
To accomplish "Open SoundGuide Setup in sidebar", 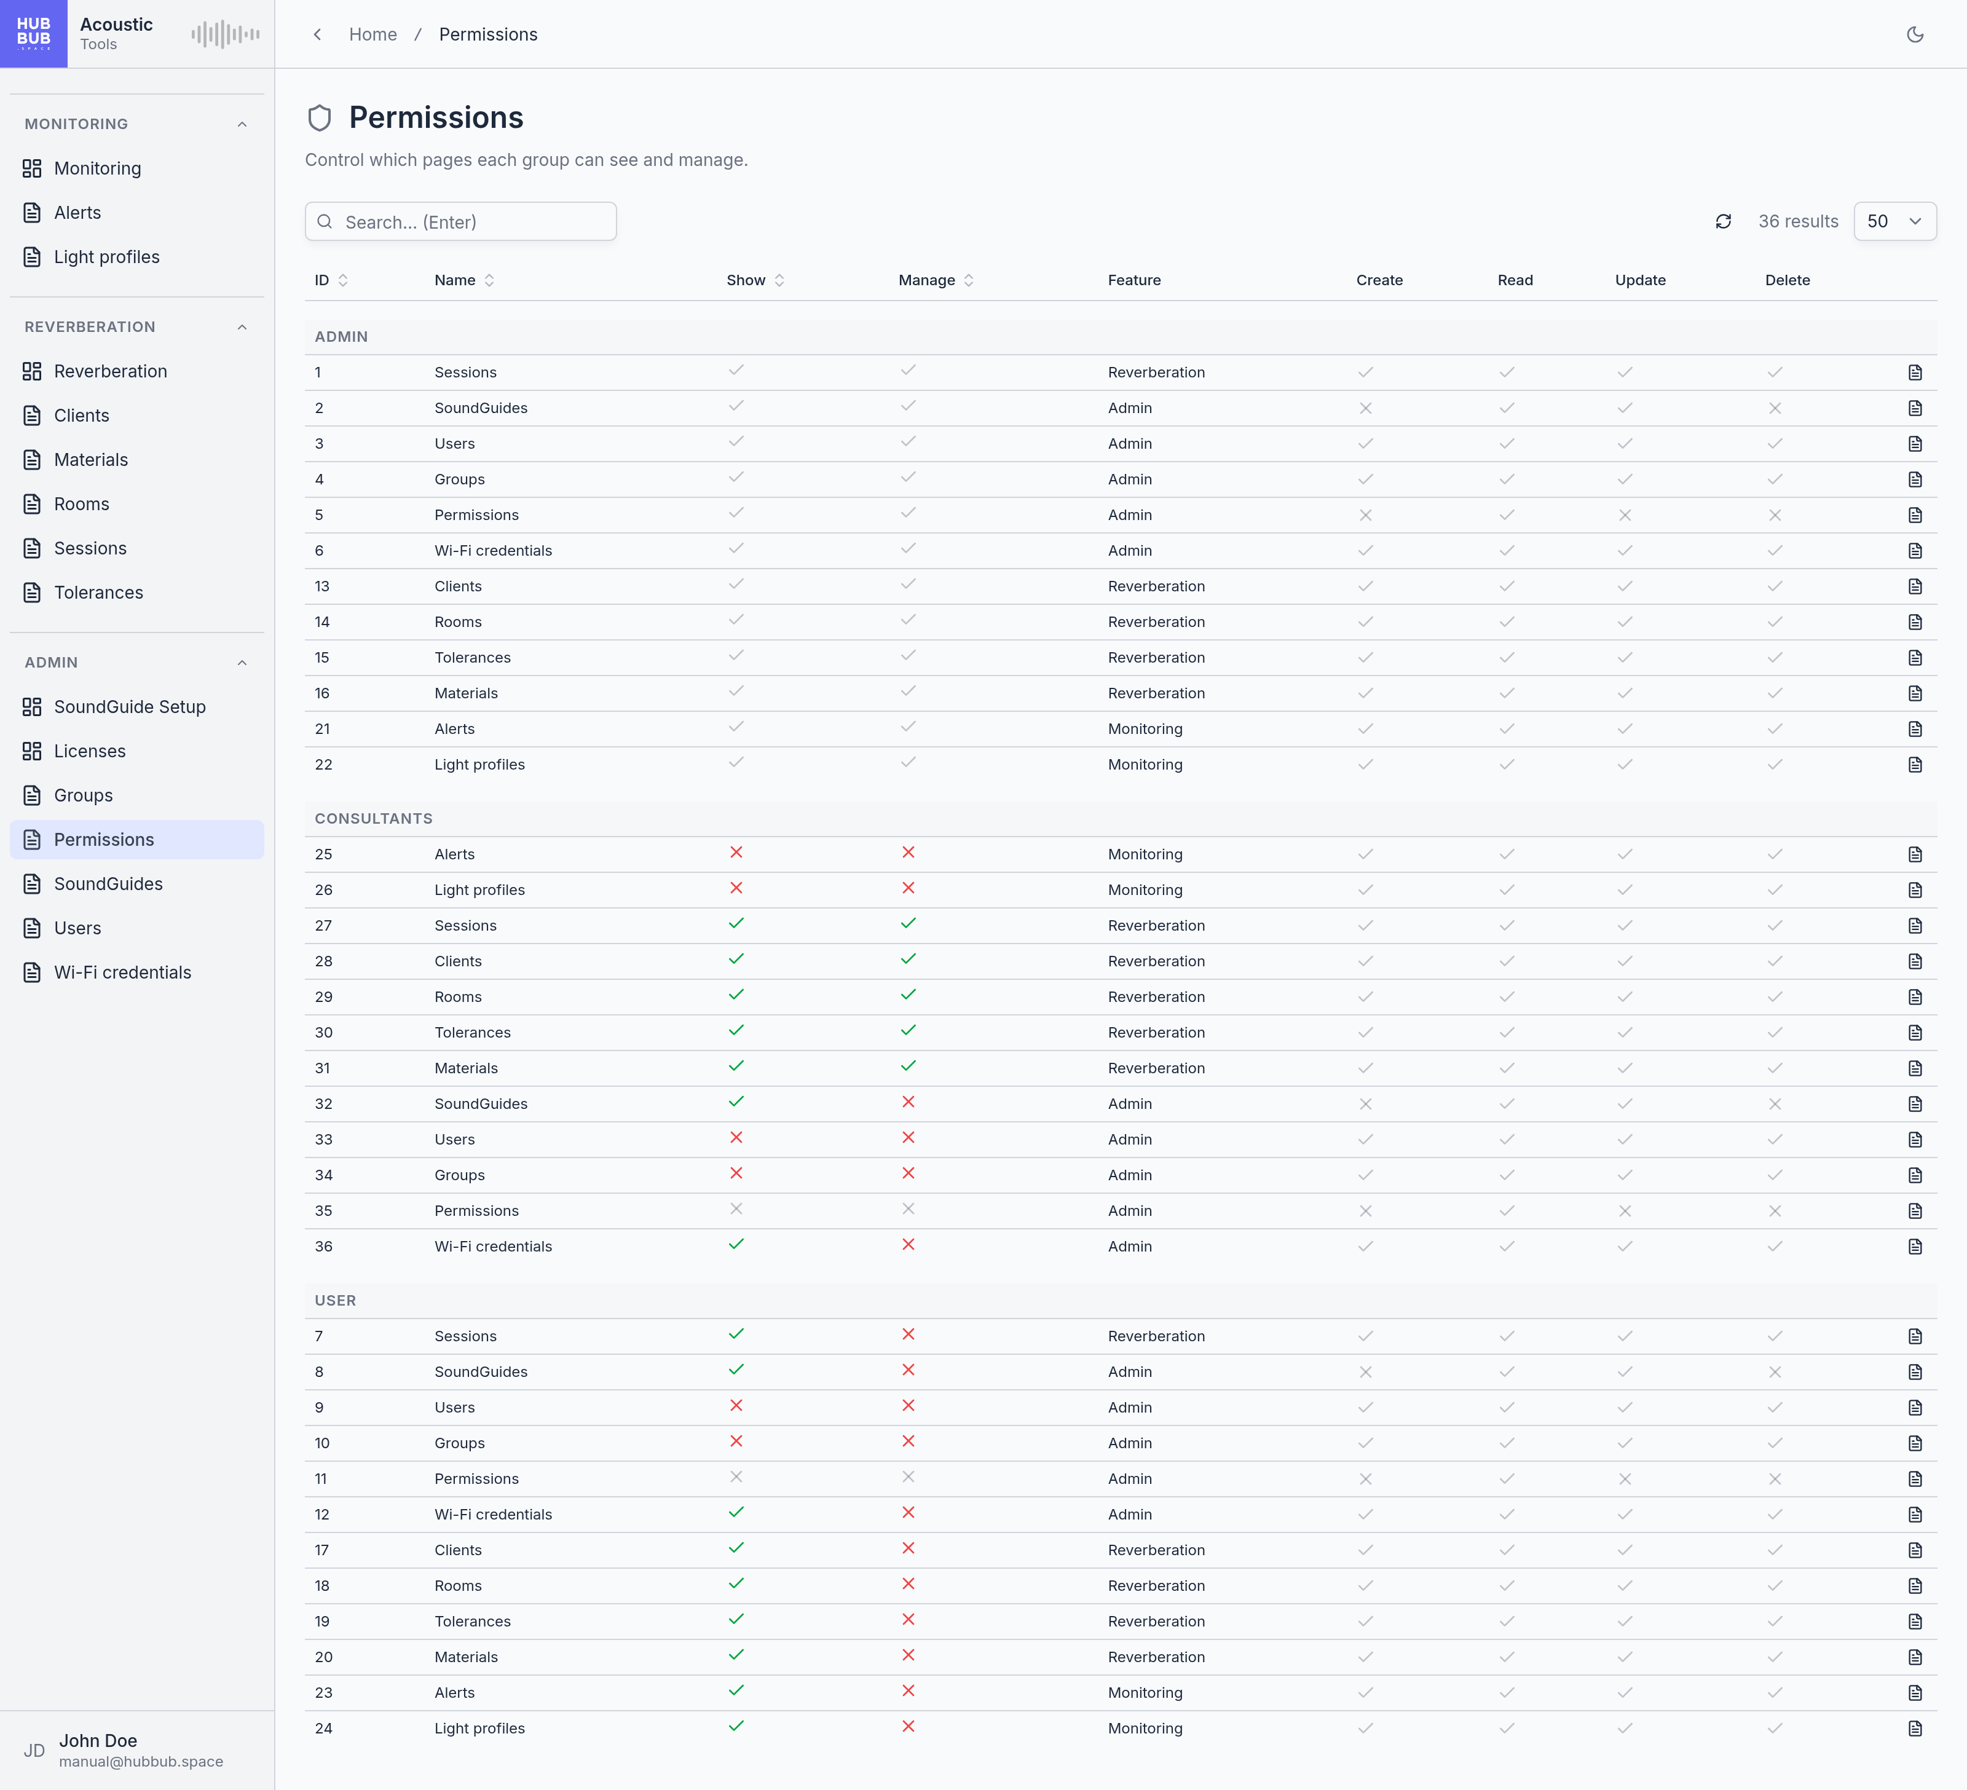I will click(136, 706).
